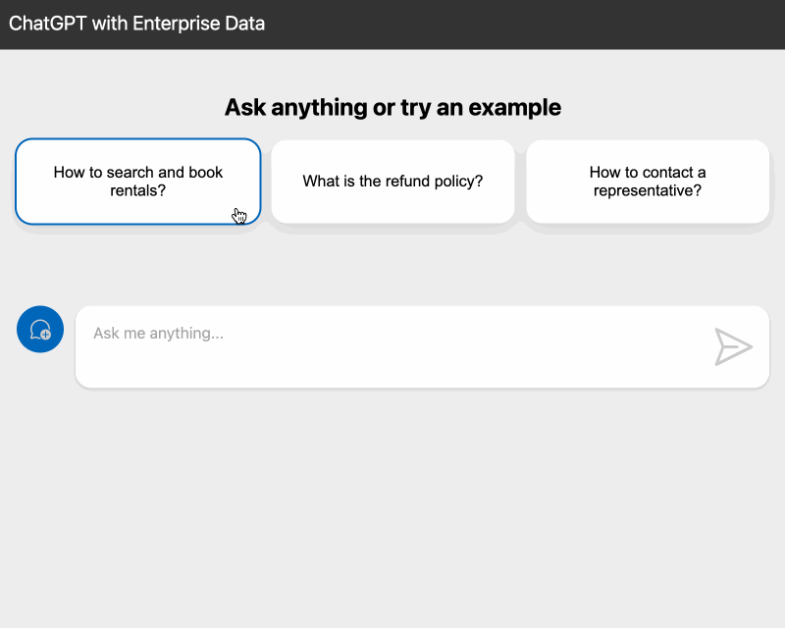
Task: Click 'Ask anything or try an example' heading
Action: pyautogui.click(x=393, y=107)
